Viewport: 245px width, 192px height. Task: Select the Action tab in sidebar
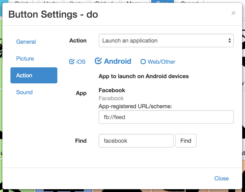point(34,75)
